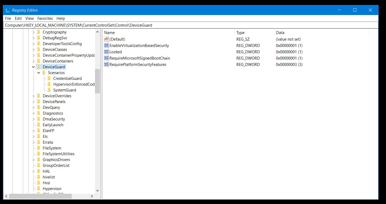The height and width of the screenshot is (204, 386).
Task: Sort values by the Name column header
Action: pos(169,33)
